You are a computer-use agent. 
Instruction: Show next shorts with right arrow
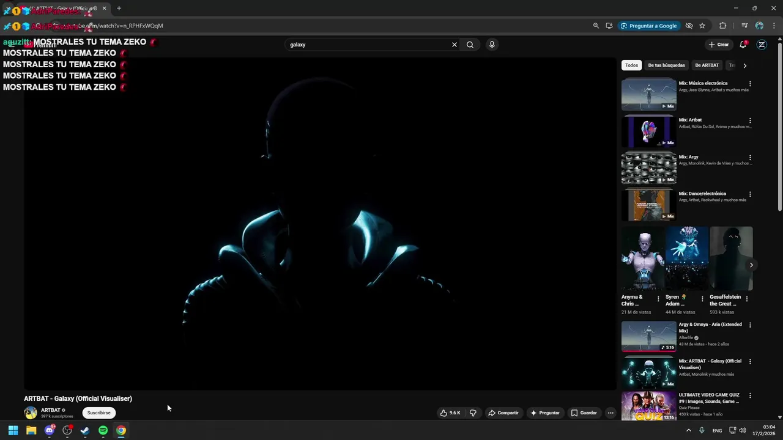[x=751, y=265]
